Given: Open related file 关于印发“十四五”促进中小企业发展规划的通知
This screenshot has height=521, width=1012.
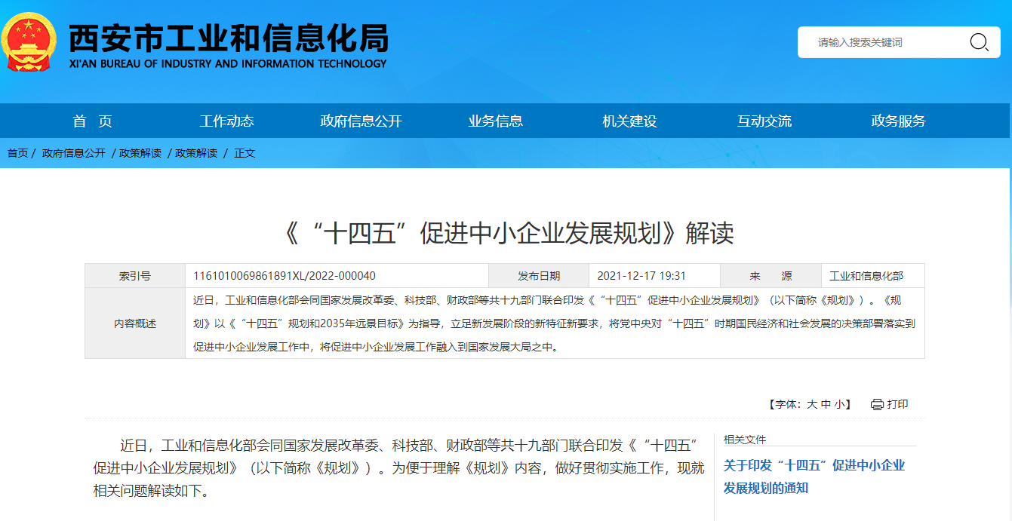Looking at the screenshot, I should [x=814, y=477].
